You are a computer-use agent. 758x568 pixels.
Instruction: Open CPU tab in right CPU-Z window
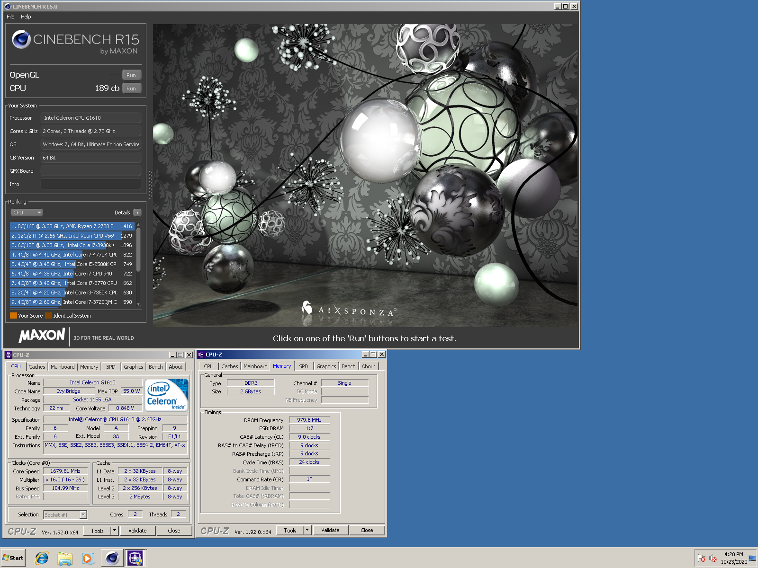(209, 366)
